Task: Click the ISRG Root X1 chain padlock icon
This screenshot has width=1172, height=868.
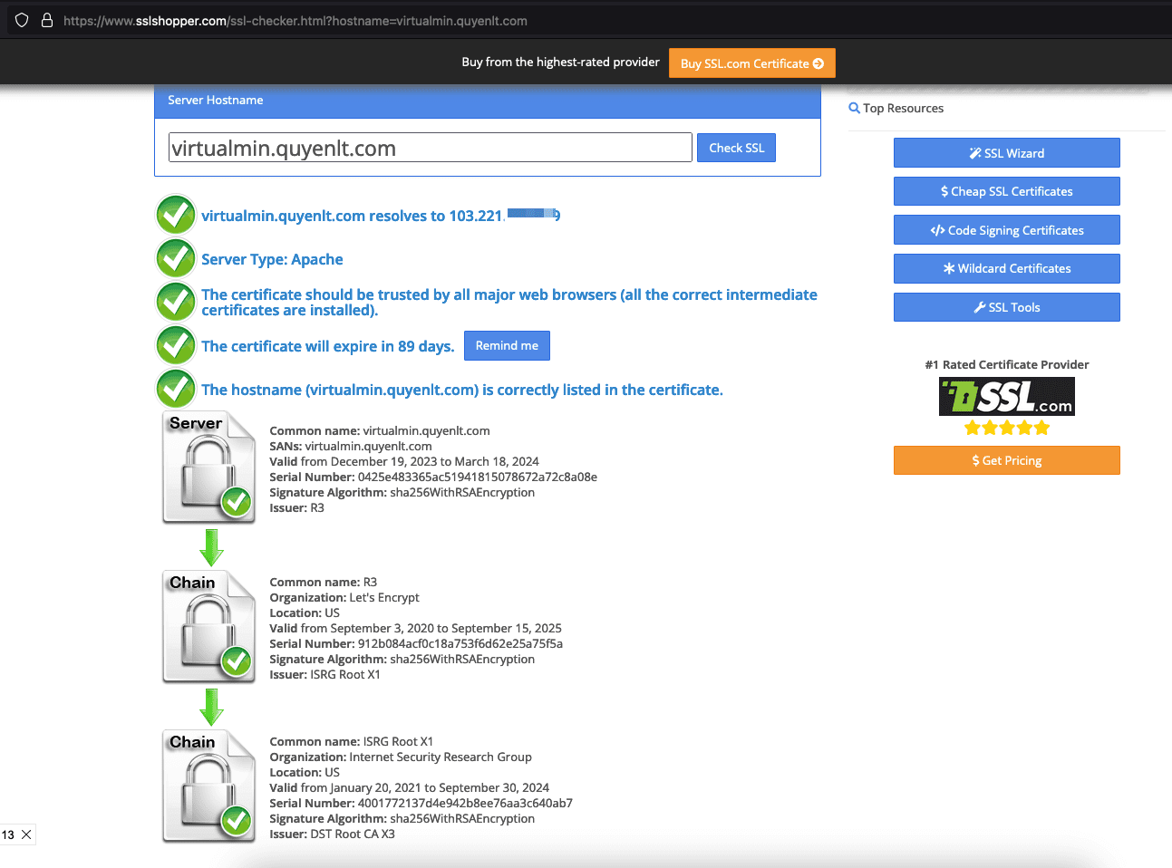Action: pos(208,786)
